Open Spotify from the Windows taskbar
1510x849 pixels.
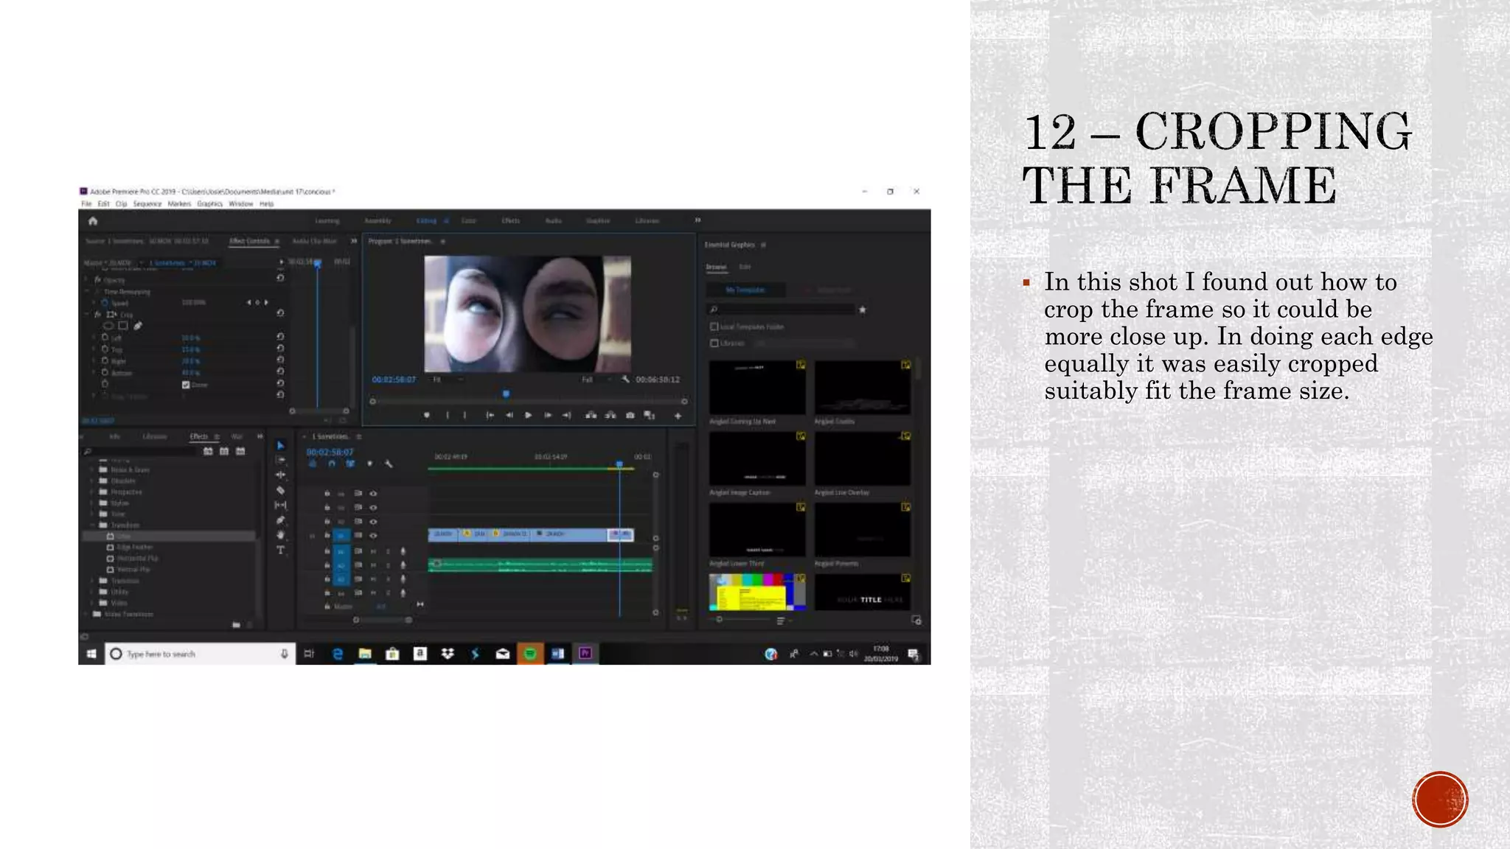[530, 654]
